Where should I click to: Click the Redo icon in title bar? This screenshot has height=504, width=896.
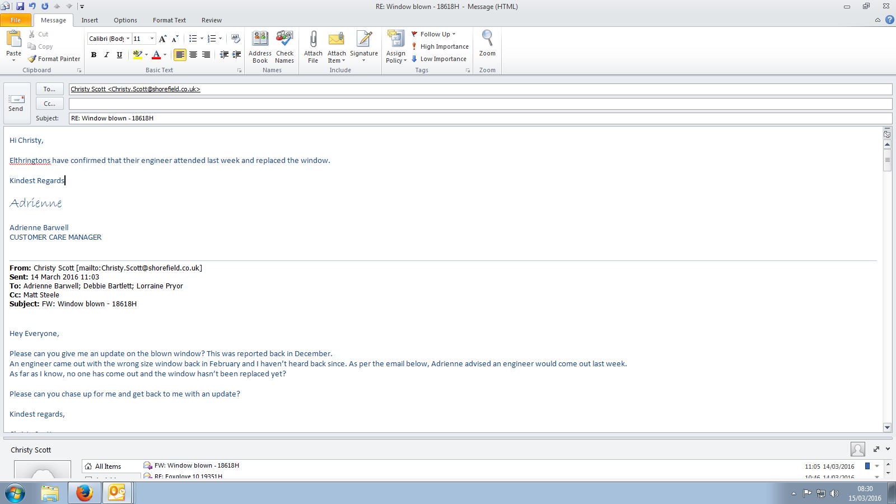[x=45, y=6]
